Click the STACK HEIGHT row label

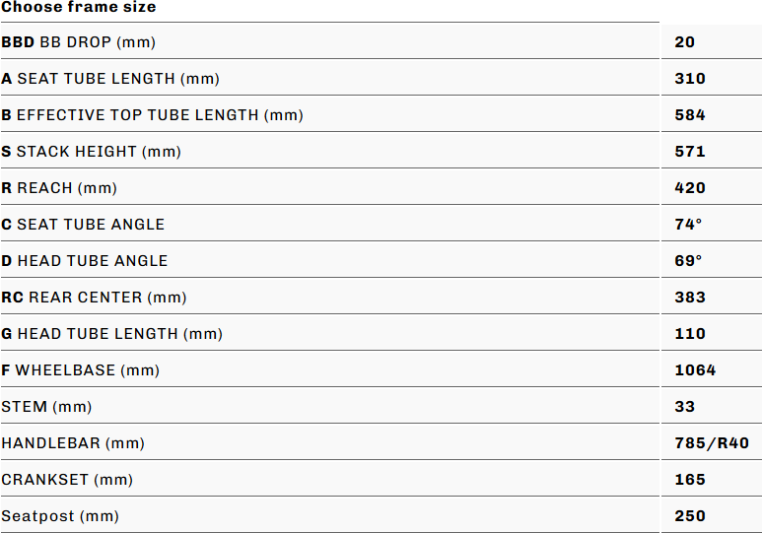[92, 152]
